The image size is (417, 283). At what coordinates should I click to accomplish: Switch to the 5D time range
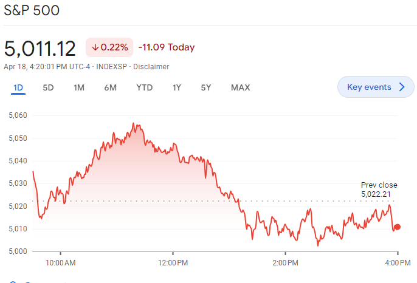(48, 87)
